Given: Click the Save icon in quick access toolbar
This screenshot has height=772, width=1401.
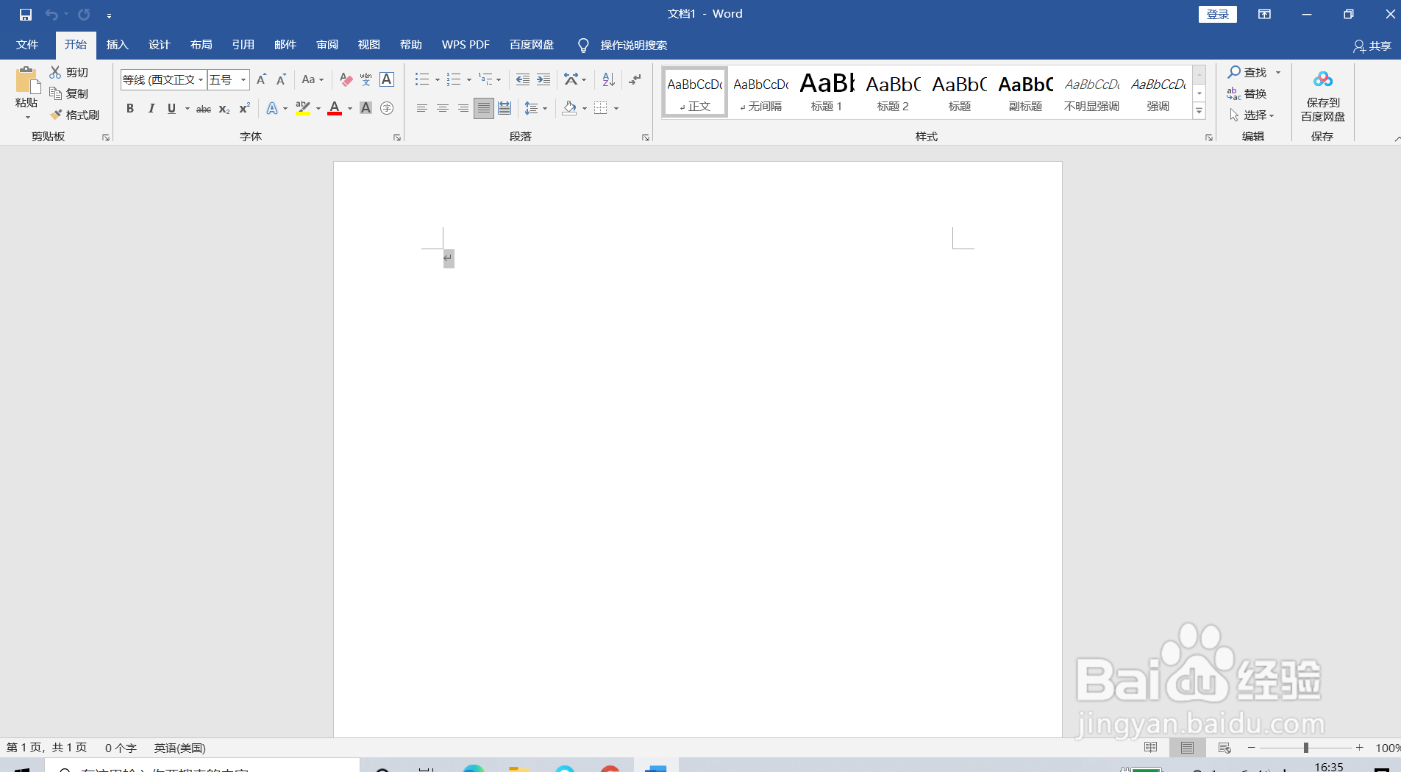Looking at the screenshot, I should tap(26, 15).
